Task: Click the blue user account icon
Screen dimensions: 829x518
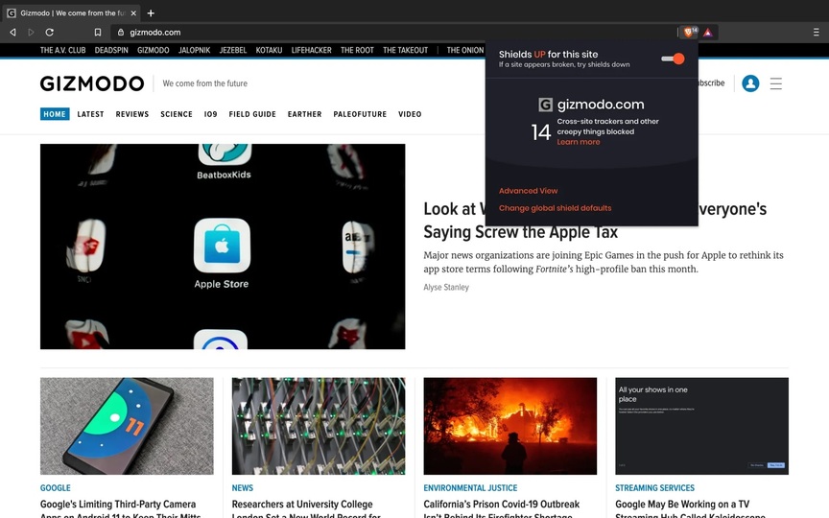Action: click(750, 83)
